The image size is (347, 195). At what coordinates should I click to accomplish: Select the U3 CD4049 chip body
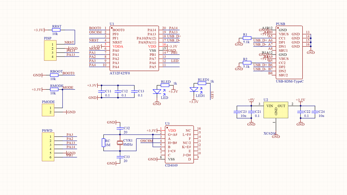click(x=179, y=145)
